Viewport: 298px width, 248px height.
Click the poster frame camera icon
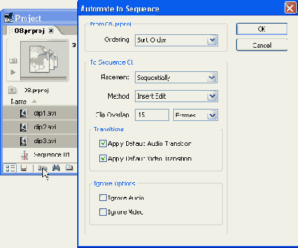coord(13,60)
